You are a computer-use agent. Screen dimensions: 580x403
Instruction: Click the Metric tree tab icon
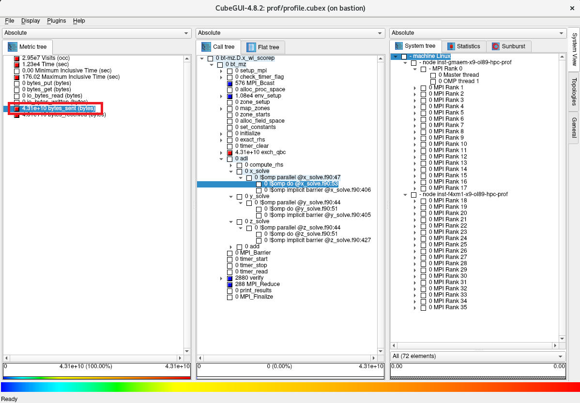12,47
